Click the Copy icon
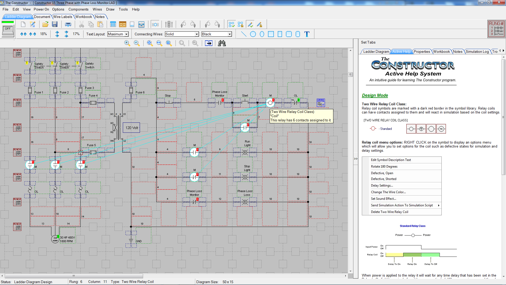The image size is (506, 285). click(91, 25)
